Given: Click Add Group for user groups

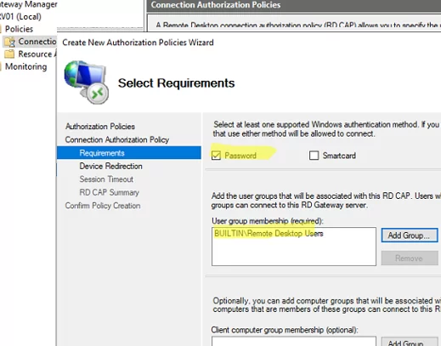Looking at the screenshot, I should (410, 235).
